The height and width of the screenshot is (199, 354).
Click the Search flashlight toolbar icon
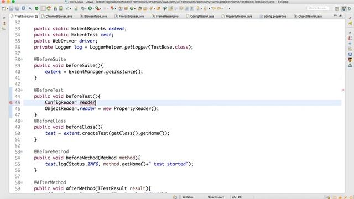(151, 8)
